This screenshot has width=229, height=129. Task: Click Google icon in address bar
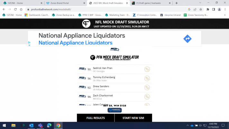pos(189,9)
